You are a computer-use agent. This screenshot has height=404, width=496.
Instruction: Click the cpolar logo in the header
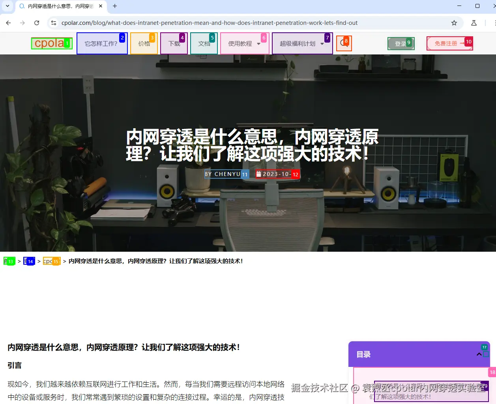pyautogui.click(x=52, y=43)
